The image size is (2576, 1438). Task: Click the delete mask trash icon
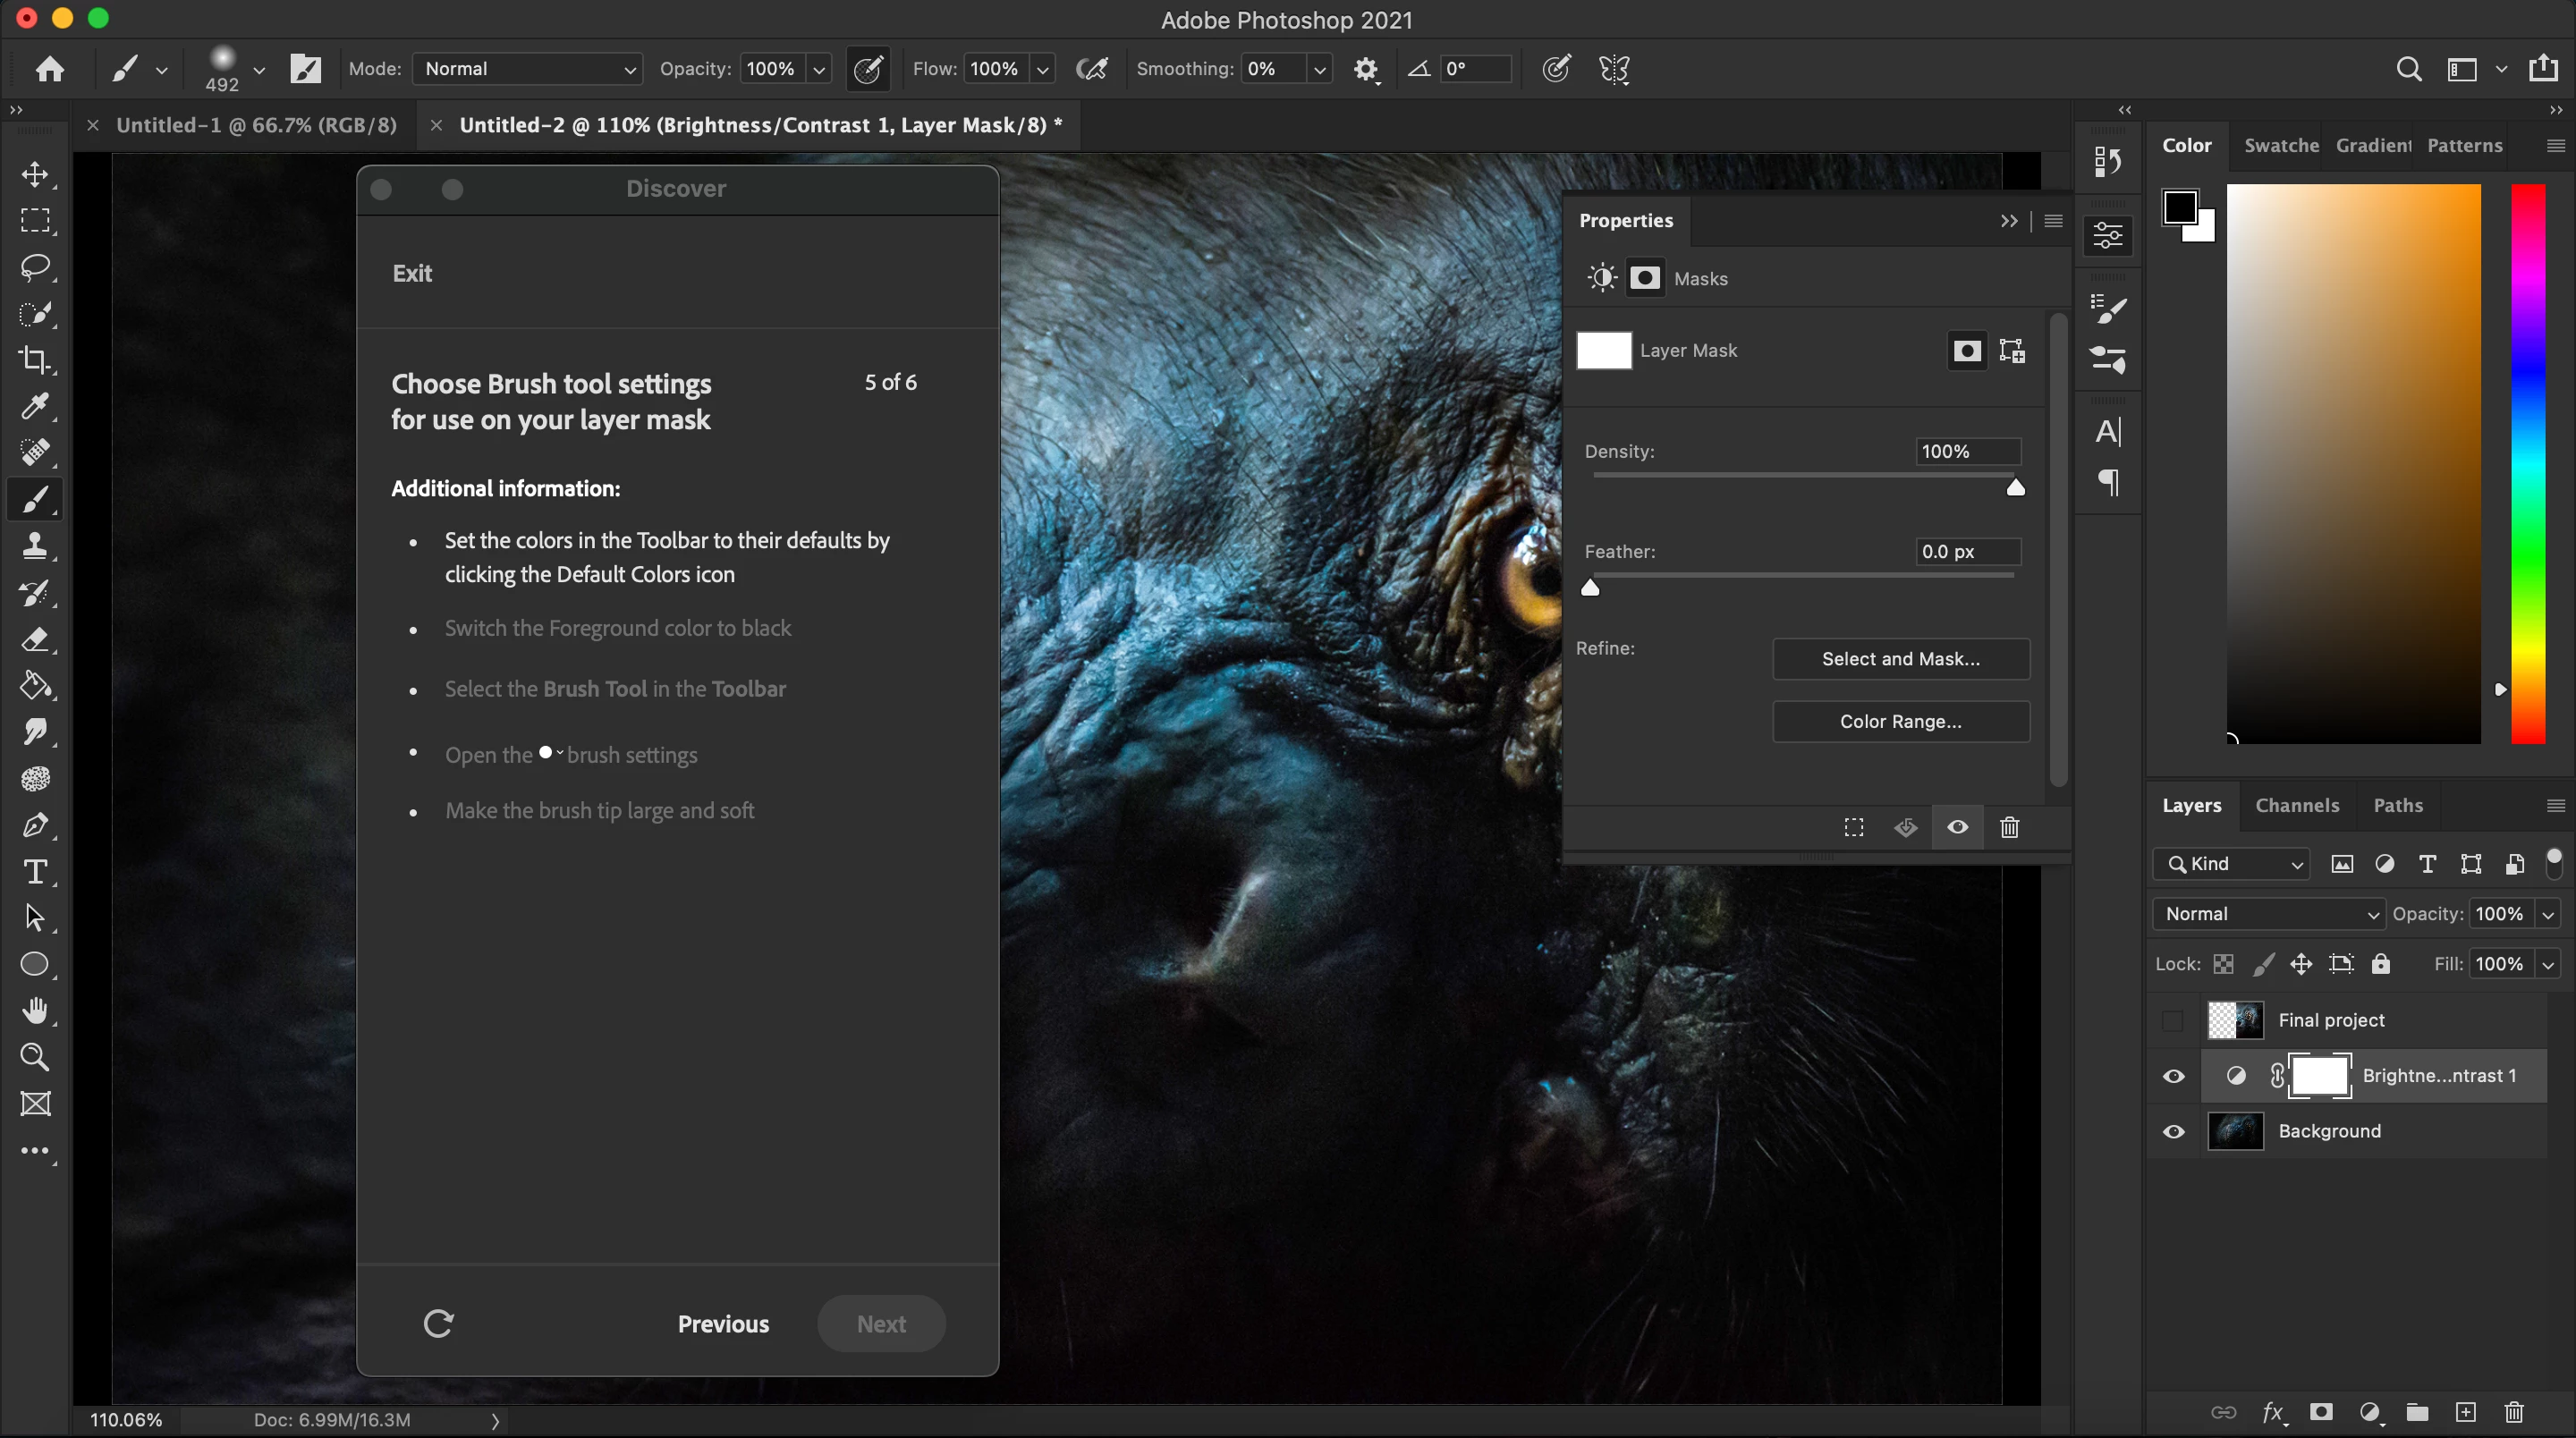coord(2009,827)
